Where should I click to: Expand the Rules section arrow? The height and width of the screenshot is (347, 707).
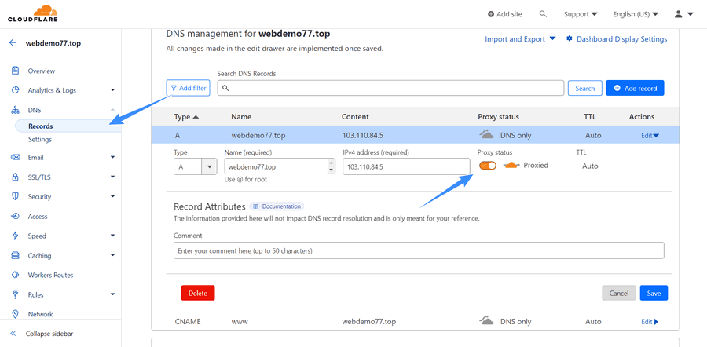[x=112, y=294]
